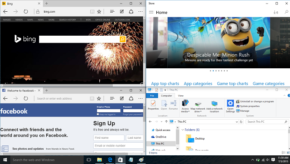Open a new tab in Bing window
The height and width of the screenshot is (164, 290).
point(47,3)
